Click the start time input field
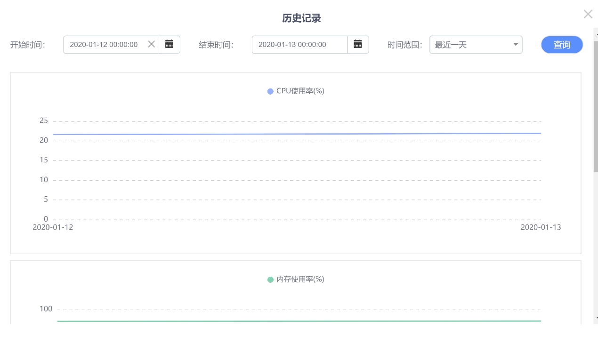Image resolution: width=598 pixels, height=352 pixels. [x=111, y=45]
